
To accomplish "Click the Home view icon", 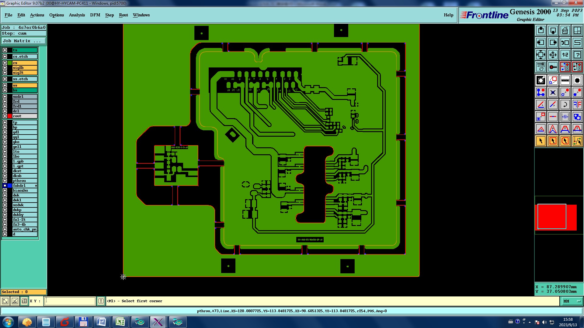I will pos(565,30).
